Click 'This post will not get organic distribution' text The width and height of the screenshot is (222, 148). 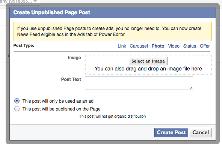pyautogui.click(x=112, y=117)
